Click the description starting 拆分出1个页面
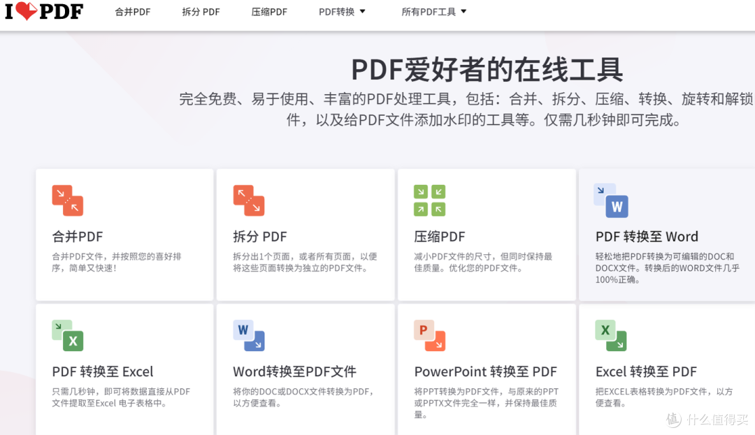755x435 pixels. [x=305, y=262]
